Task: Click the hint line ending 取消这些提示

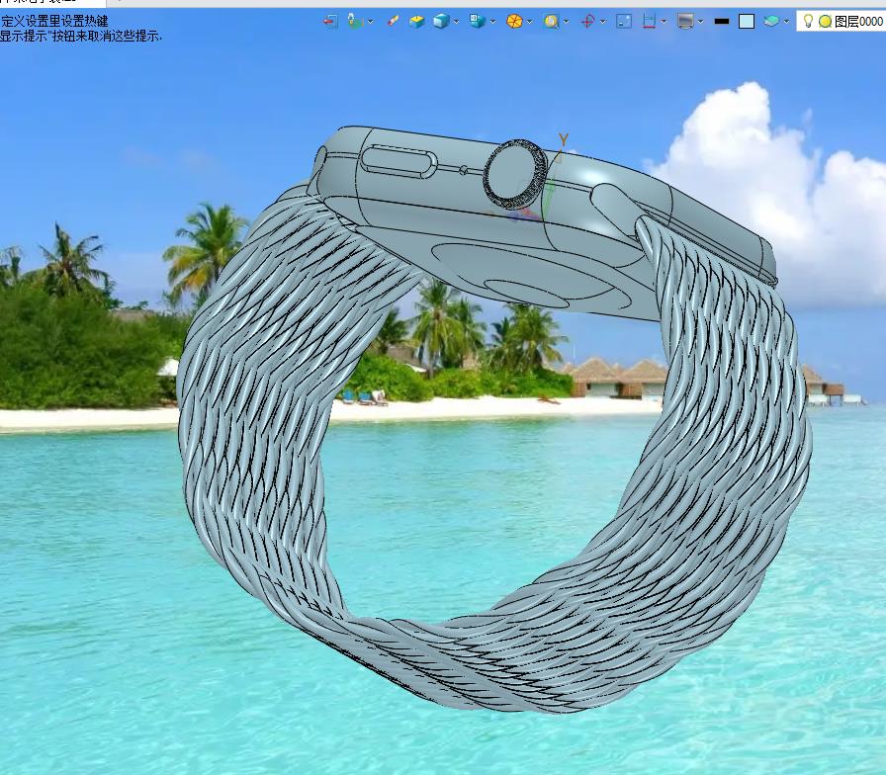Action: 81,36
